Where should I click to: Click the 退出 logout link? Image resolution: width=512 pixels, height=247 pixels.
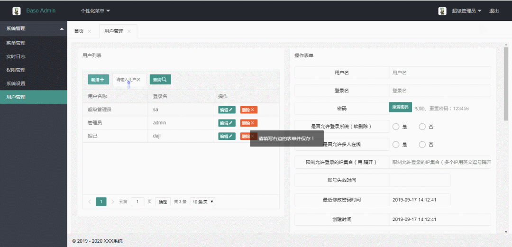494,11
